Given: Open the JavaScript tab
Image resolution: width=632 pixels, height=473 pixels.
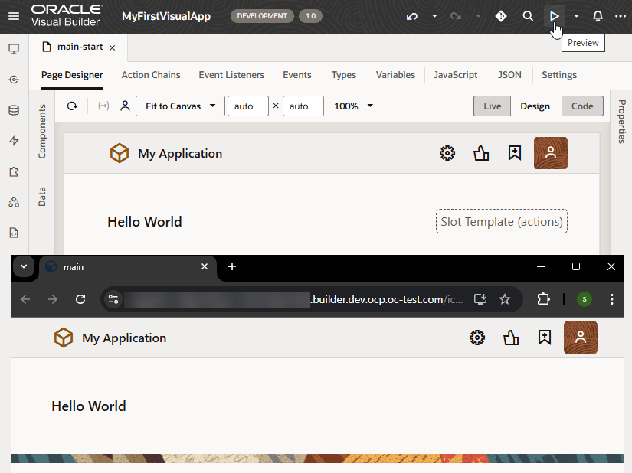Looking at the screenshot, I should pos(455,75).
